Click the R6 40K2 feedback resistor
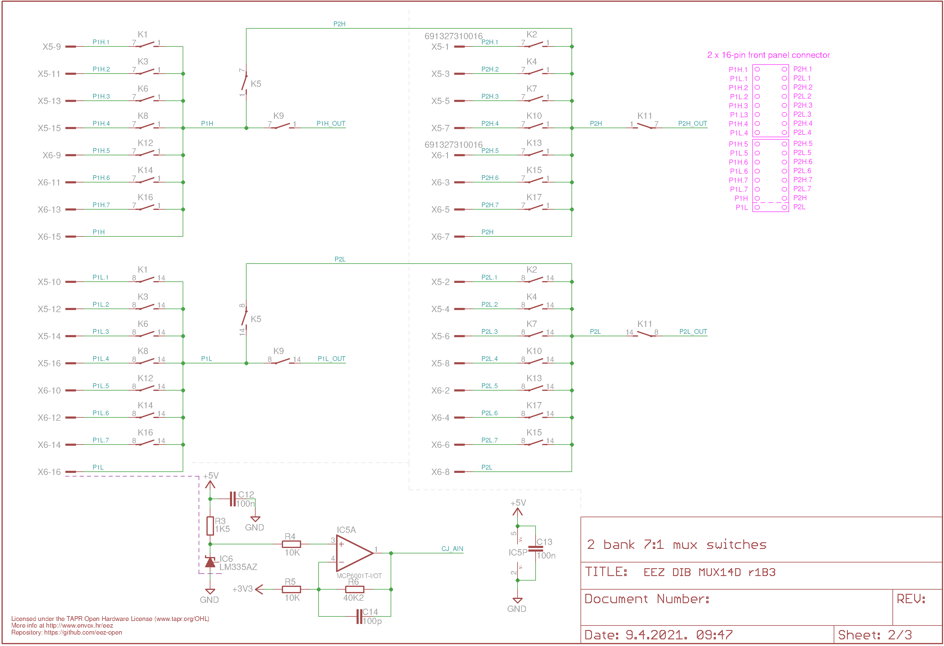Image resolution: width=944 pixels, height=646 pixels. (x=355, y=590)
